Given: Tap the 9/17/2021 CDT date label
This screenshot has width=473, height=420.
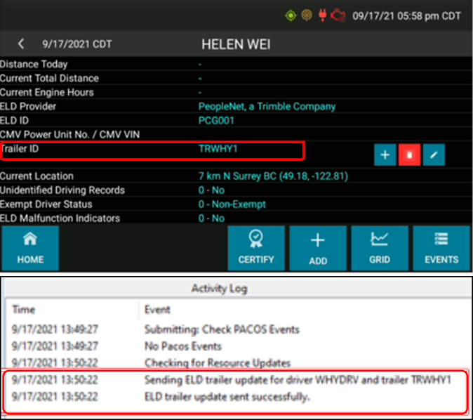Looking at the screenshot, I should point(77,44).
